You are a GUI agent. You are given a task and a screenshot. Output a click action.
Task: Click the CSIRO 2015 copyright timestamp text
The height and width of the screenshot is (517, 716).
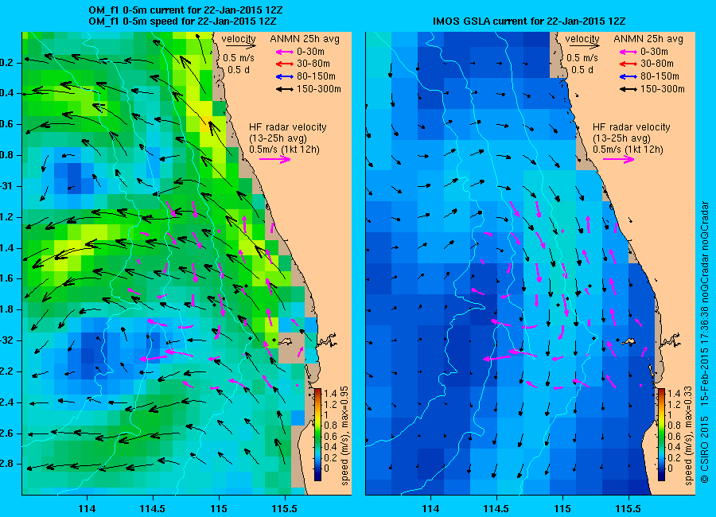[x=705, y=342]
